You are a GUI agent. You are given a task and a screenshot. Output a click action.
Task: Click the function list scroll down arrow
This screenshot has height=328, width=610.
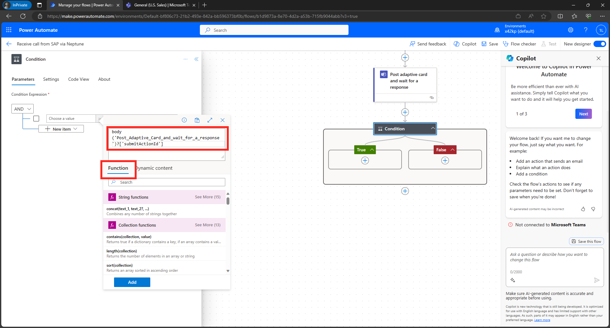(x=228, y=271)
